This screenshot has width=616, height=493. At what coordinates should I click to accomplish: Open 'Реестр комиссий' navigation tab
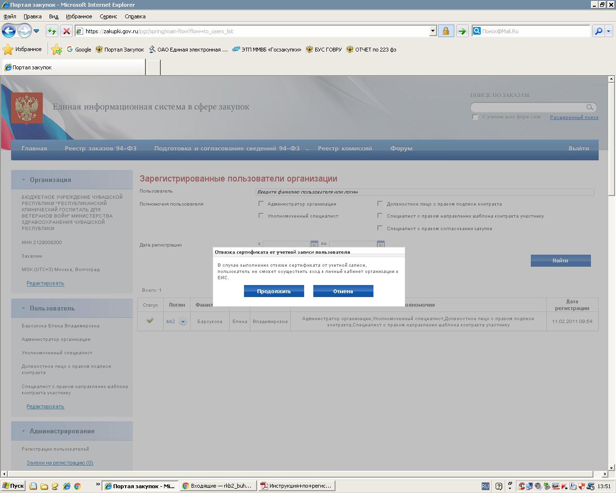tap(345, 148)
